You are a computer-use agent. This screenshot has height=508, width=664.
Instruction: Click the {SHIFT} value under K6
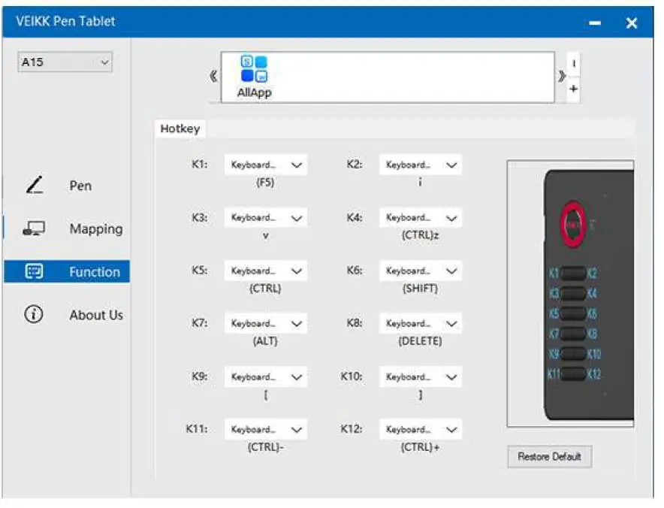pos(420,289)
